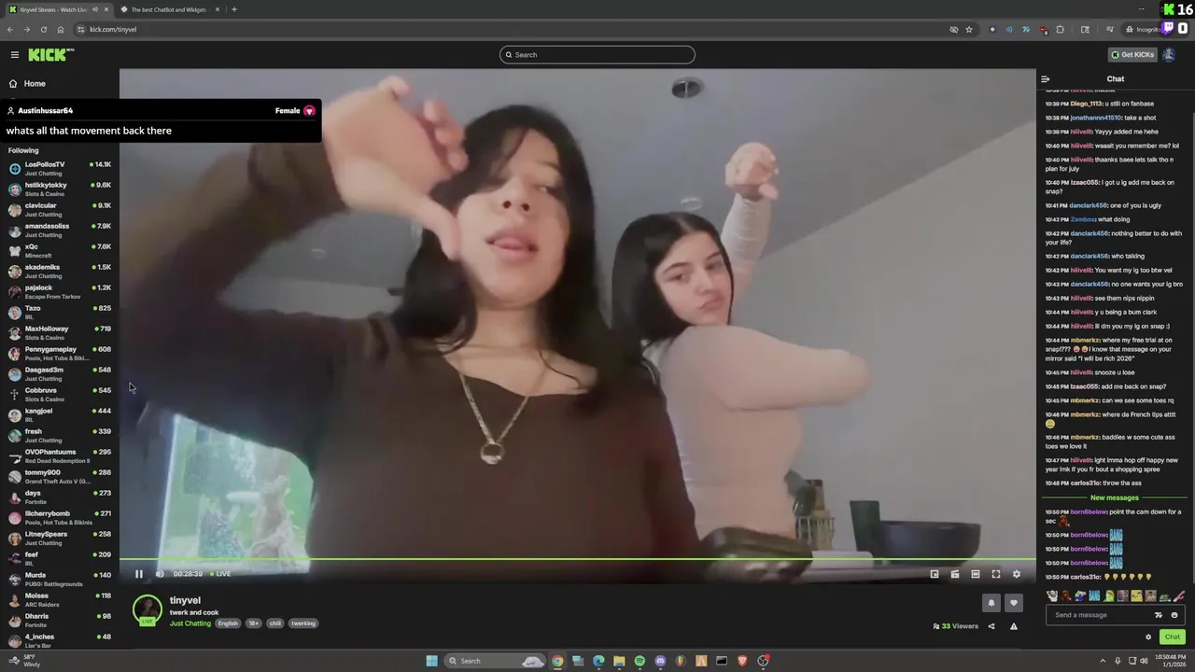Open video player settings gear
1195x672 pixels.
pos(1017,574)
